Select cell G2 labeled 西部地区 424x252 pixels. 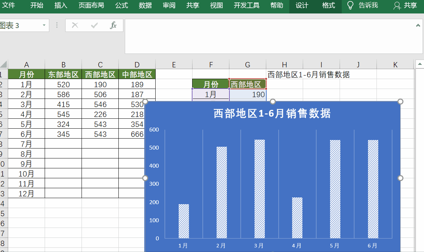(247, 84)
